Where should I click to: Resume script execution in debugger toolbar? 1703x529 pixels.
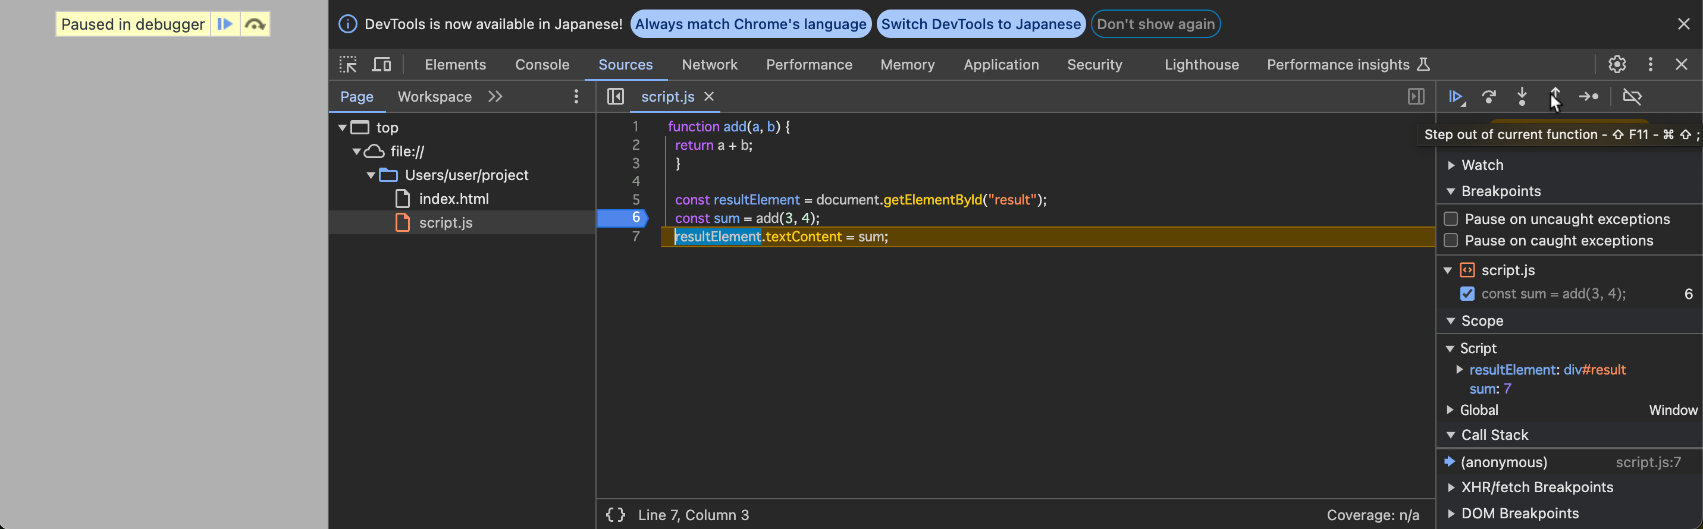point(1455,97)
